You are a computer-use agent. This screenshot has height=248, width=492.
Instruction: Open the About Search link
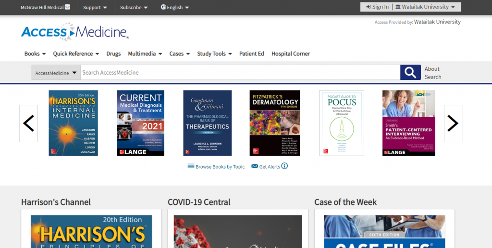[x=433, y=73]
